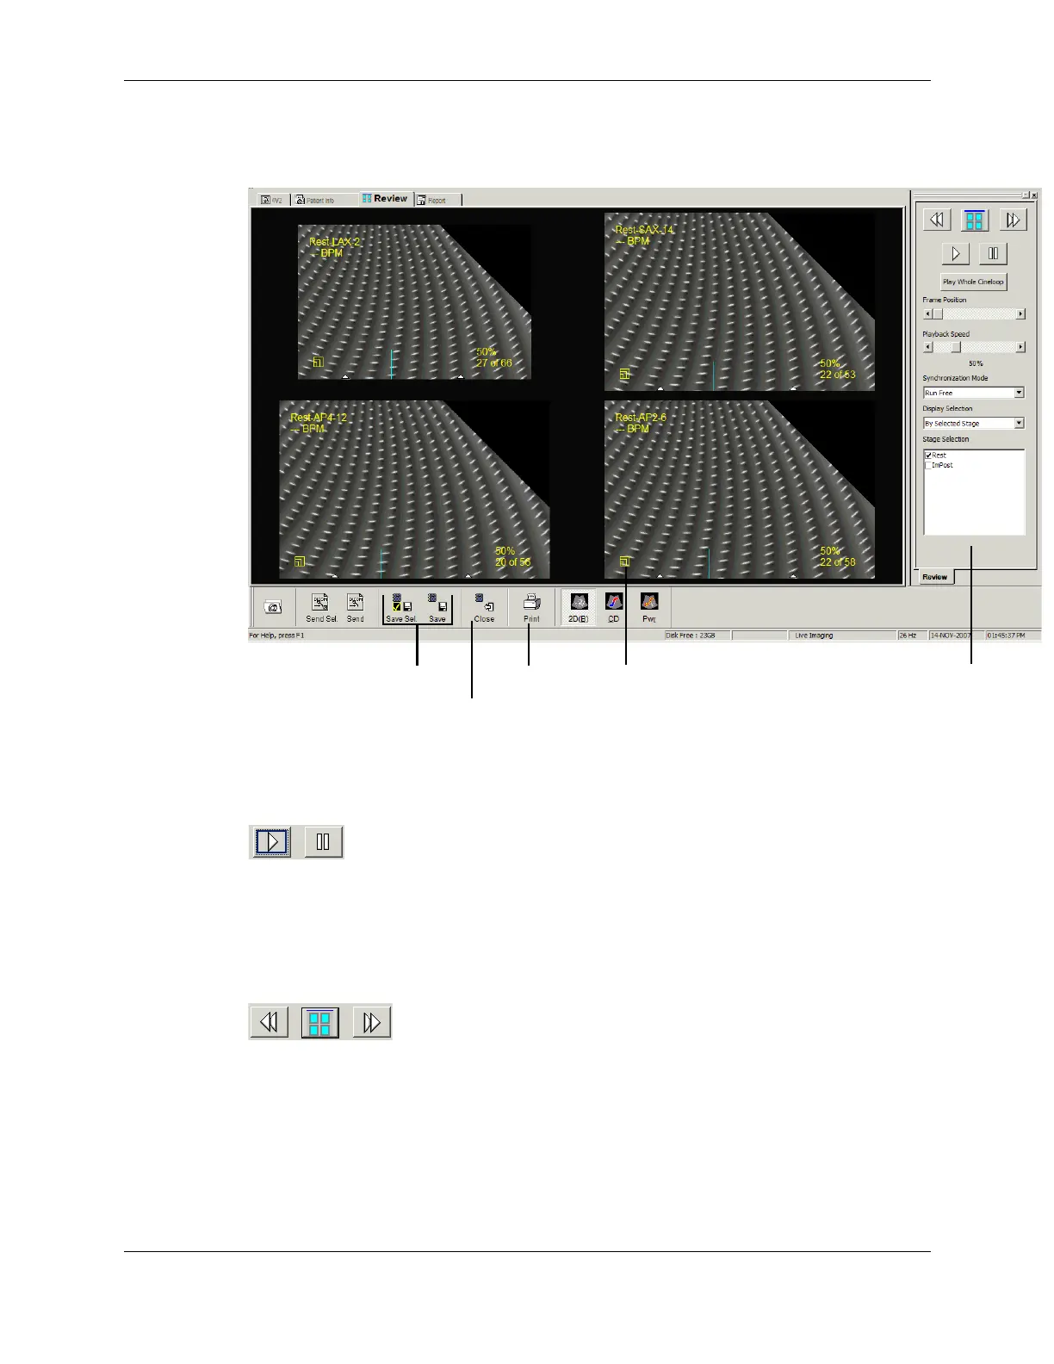Viewport: 1054px width, 1364px height.
Task: Click the Play Whole Cineloop button
Action: 973,282
